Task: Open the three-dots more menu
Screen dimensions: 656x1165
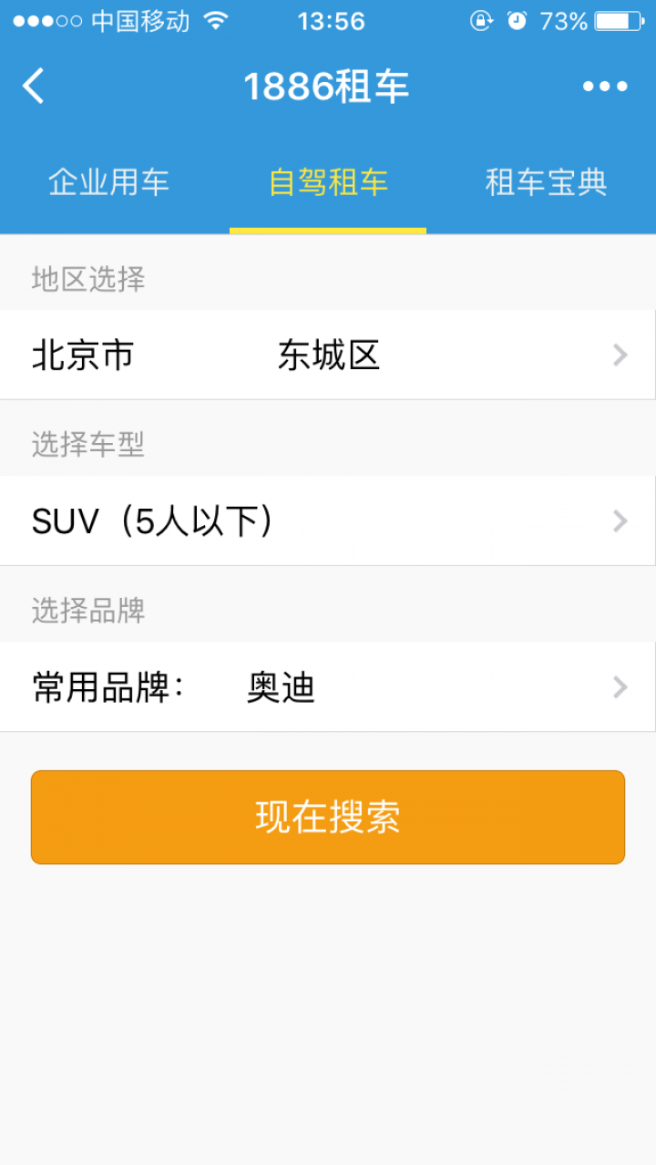Action: point(605,87)
